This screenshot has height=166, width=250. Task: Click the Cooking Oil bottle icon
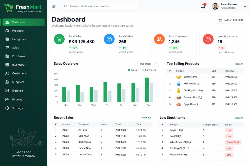click(x=179, y=90)
